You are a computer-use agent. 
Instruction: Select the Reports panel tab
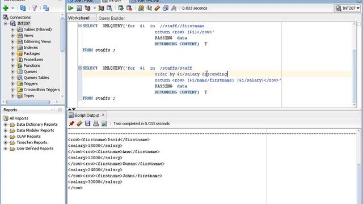pyautogui.click(x=10, y=110)
